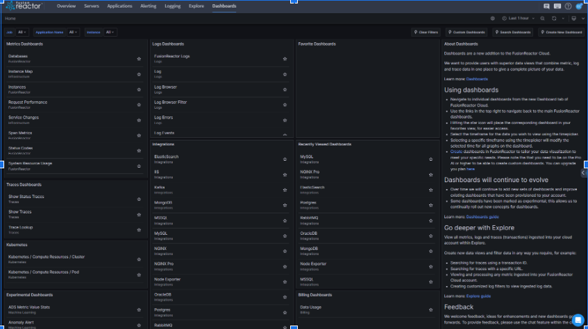The height and width of the screenshot is (329, 588).
Task: Click the FusionReactor logo
Action: 23,6
